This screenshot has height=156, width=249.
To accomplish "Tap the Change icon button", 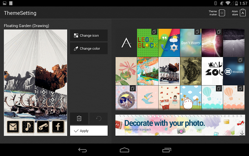I will [89, 35].
